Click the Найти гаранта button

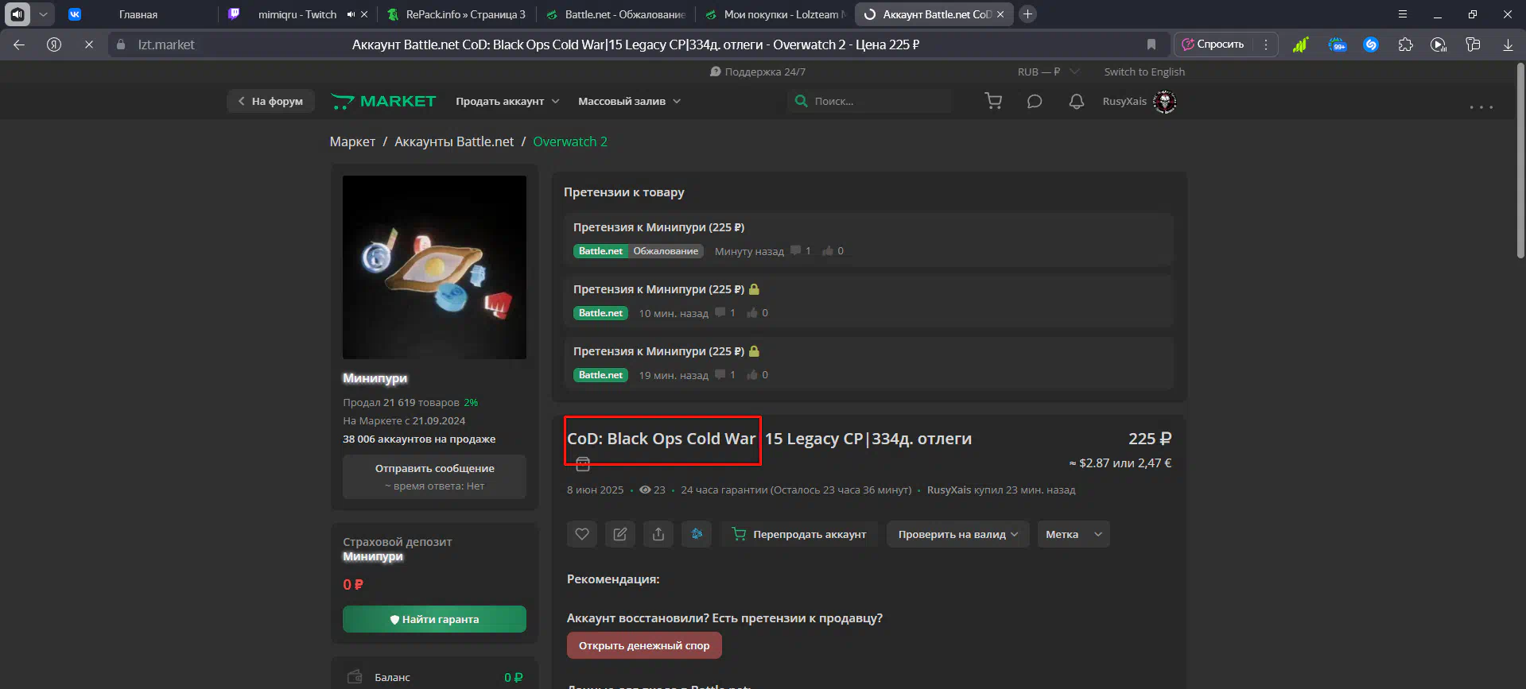pos(434,619)
